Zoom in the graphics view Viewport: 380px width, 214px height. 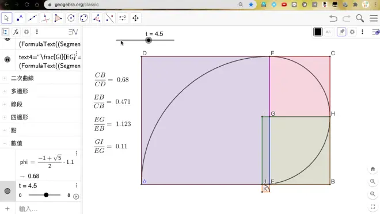pyautogui.click(x=373, y=182)
